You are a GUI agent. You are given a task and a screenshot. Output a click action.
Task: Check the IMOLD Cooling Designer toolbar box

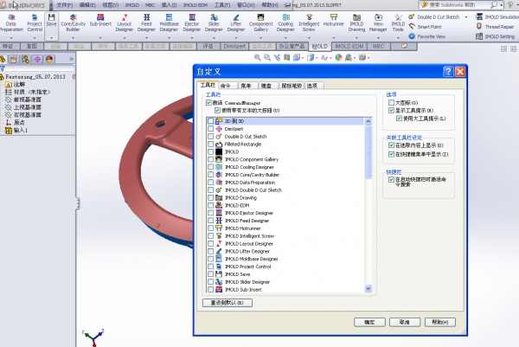coord(210,167)
